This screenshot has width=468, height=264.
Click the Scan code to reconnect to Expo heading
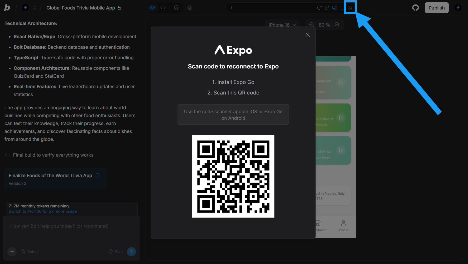pos(233,66)
